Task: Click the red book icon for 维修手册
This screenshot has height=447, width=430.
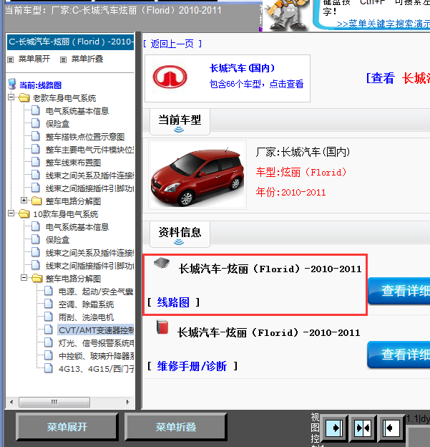Action: tap(162, 329)
